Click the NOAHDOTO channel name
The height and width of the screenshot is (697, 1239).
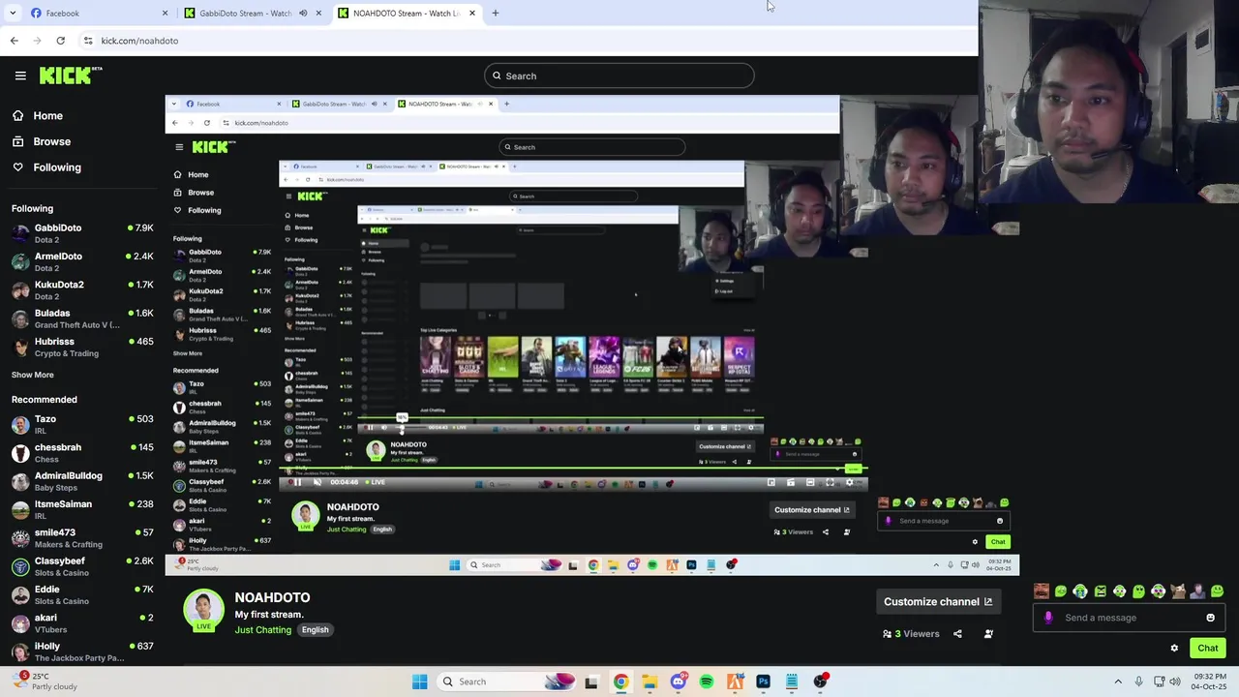coord(272,597)
